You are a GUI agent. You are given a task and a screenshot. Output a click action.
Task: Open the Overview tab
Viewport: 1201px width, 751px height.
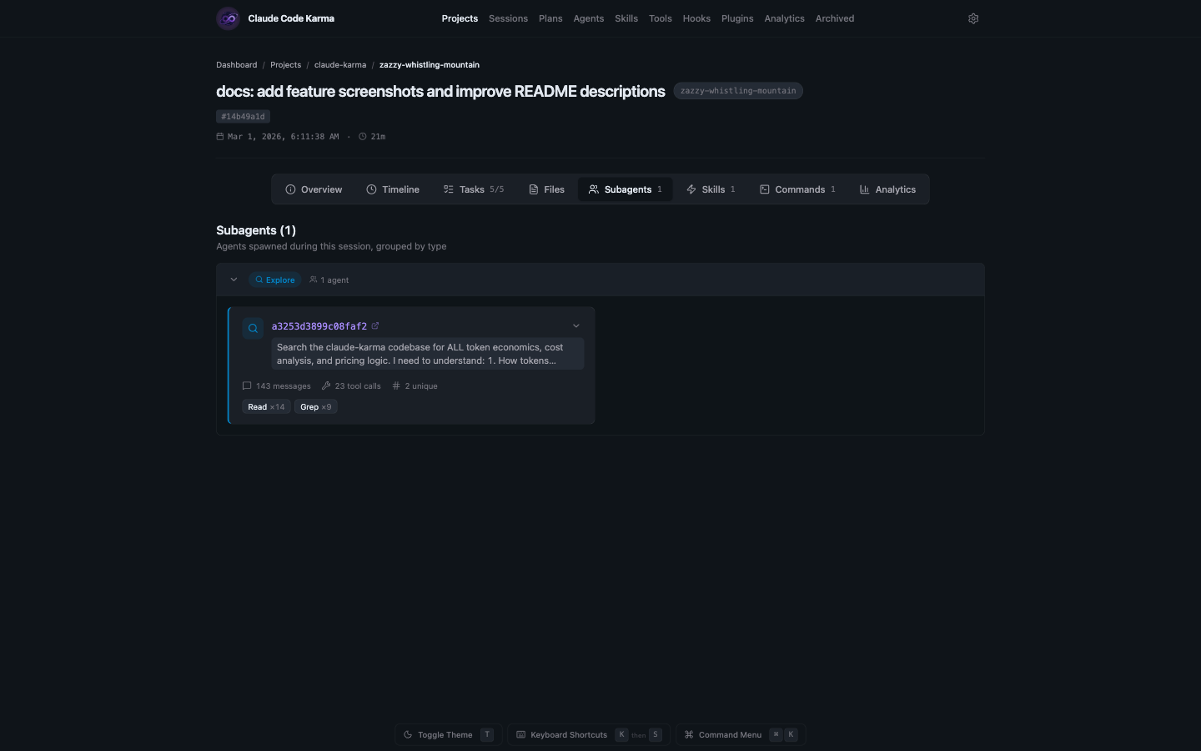[x=314, y=189]
